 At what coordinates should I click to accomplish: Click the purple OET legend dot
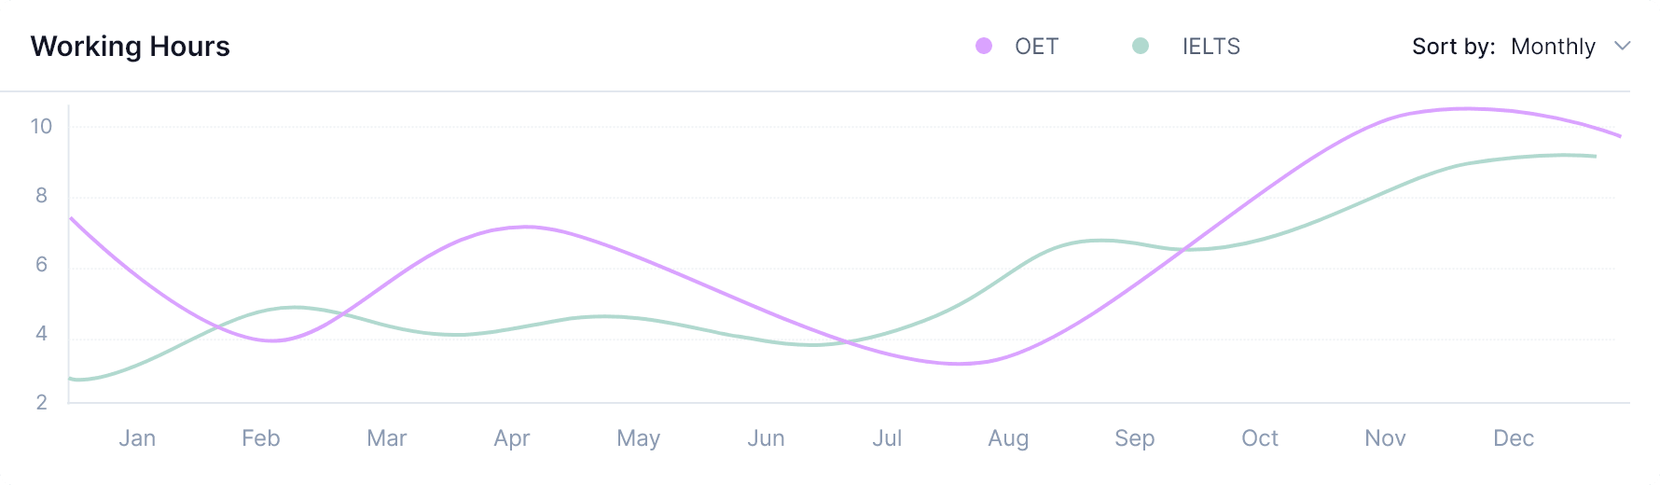(x=984, y=47)
